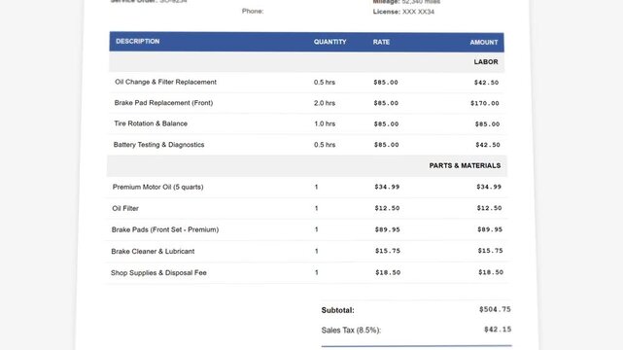Click the $85.00 amount for Tire Rotation
The image size is (623, 350).
[x=487, y=124]
